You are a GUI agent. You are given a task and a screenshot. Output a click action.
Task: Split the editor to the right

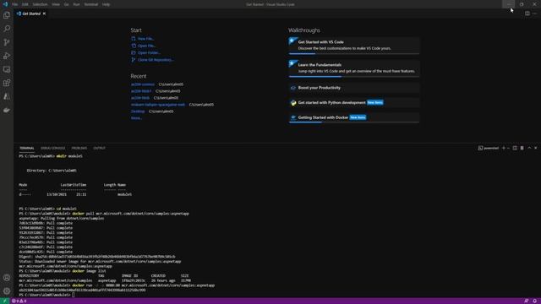[527, 14]
